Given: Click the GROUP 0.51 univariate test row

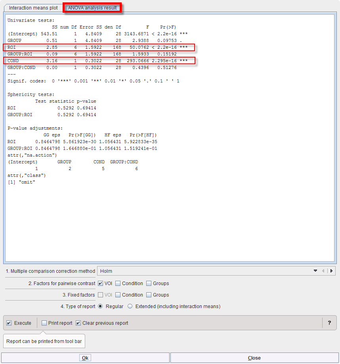Looking at the screenshot, I should 95,40.
